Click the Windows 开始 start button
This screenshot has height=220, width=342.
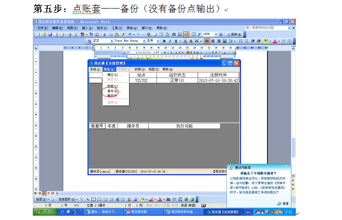45,212
